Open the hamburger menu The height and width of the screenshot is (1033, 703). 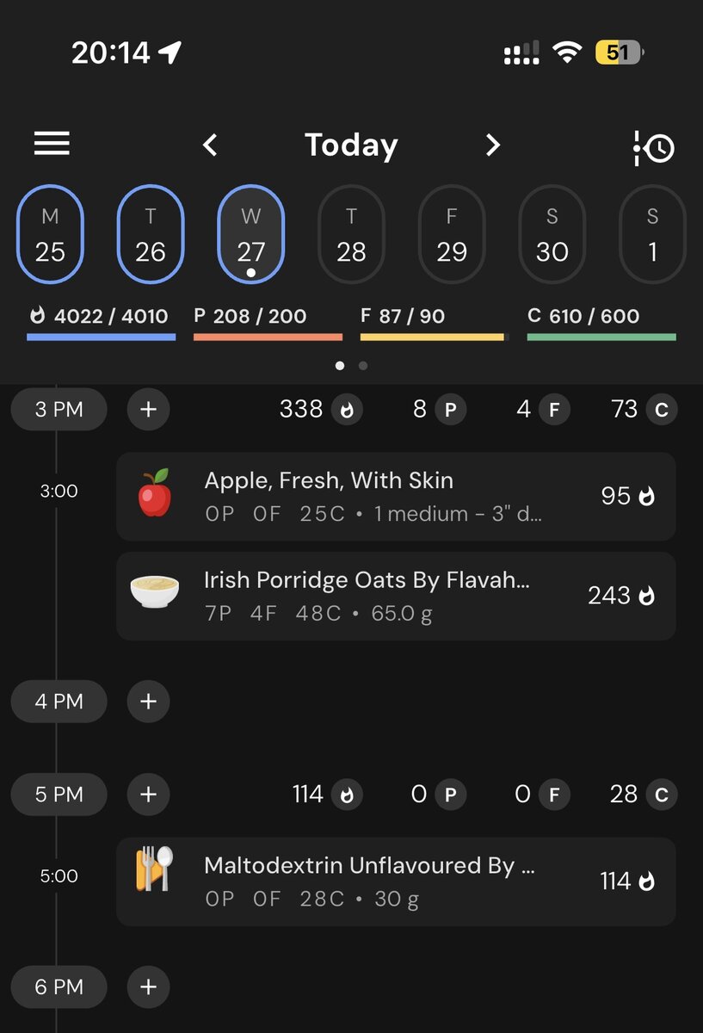tap(52, 144)
